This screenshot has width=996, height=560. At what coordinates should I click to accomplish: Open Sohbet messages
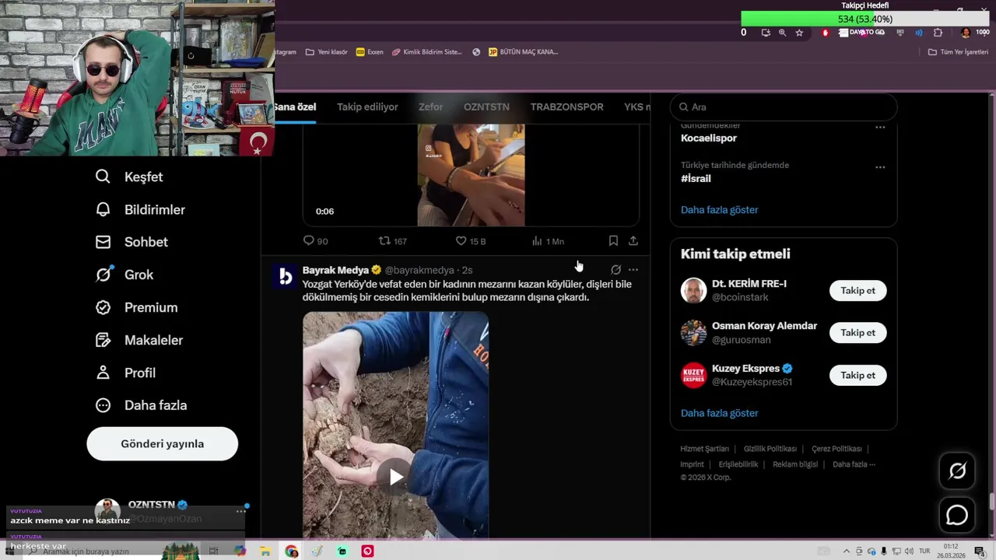[131, 242]
